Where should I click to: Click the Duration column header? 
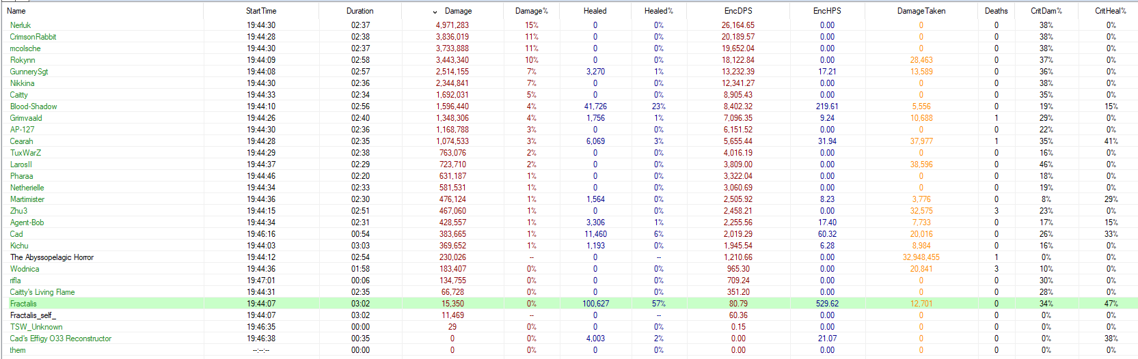tap(360, 11)
